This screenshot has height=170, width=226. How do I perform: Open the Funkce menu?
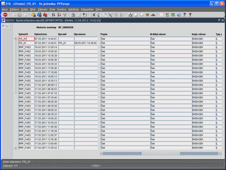click(62, 9)
